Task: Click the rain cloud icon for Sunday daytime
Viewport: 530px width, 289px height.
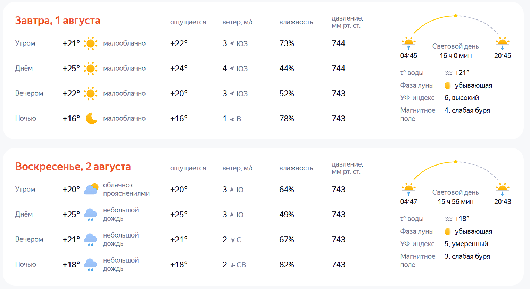Action: click(91, 215)
